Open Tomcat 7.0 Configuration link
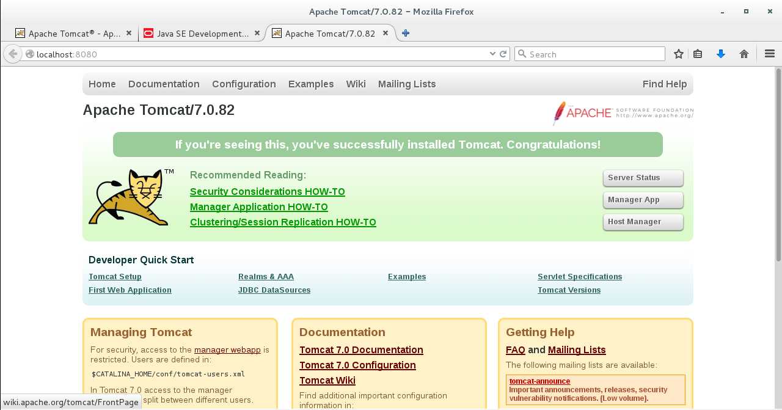The image size is (782, 410). pyautogui.click(x=357, y=365)
